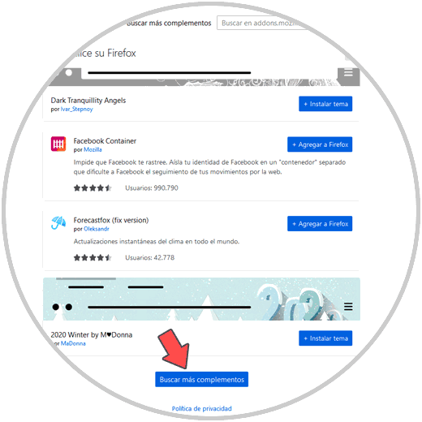The width and height of the screenshot is (422, 422).
Task: Click Facebook Container star rating
Action: pos(93,187)
